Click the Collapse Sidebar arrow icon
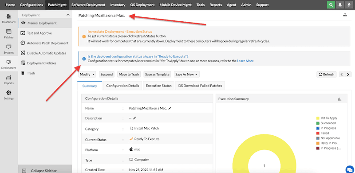355x173 pixels. [x=24, y=171]
